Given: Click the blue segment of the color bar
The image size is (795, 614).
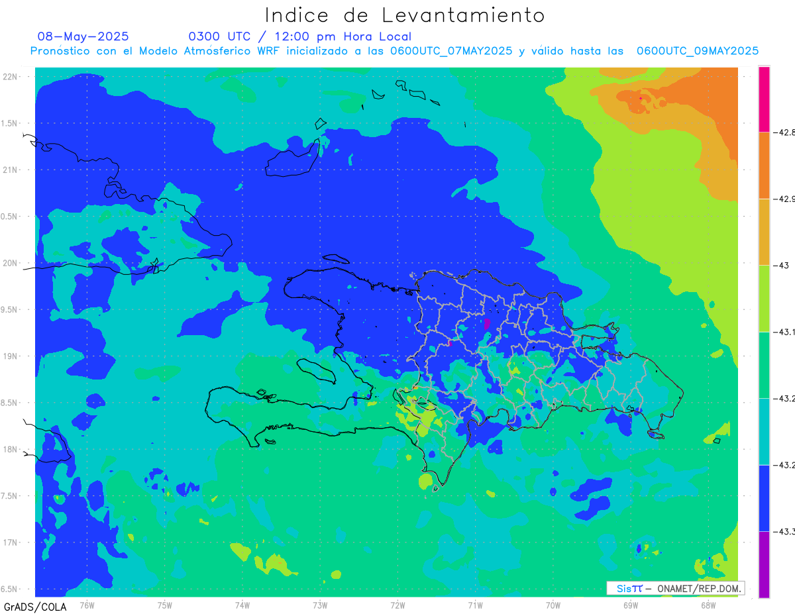Looking at the screenshot, I should (764, 498).
